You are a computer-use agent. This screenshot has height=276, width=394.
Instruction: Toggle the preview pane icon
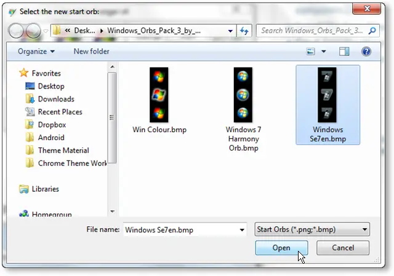(344, 52)
